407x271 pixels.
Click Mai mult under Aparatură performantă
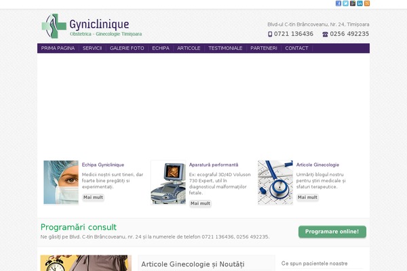click(x=200, y=203)
